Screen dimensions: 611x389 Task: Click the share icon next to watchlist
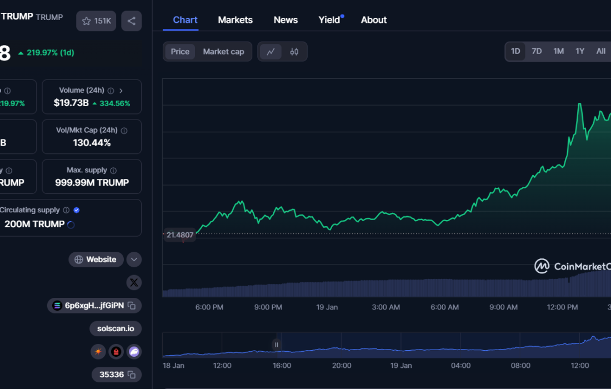[x=131, y=21]
